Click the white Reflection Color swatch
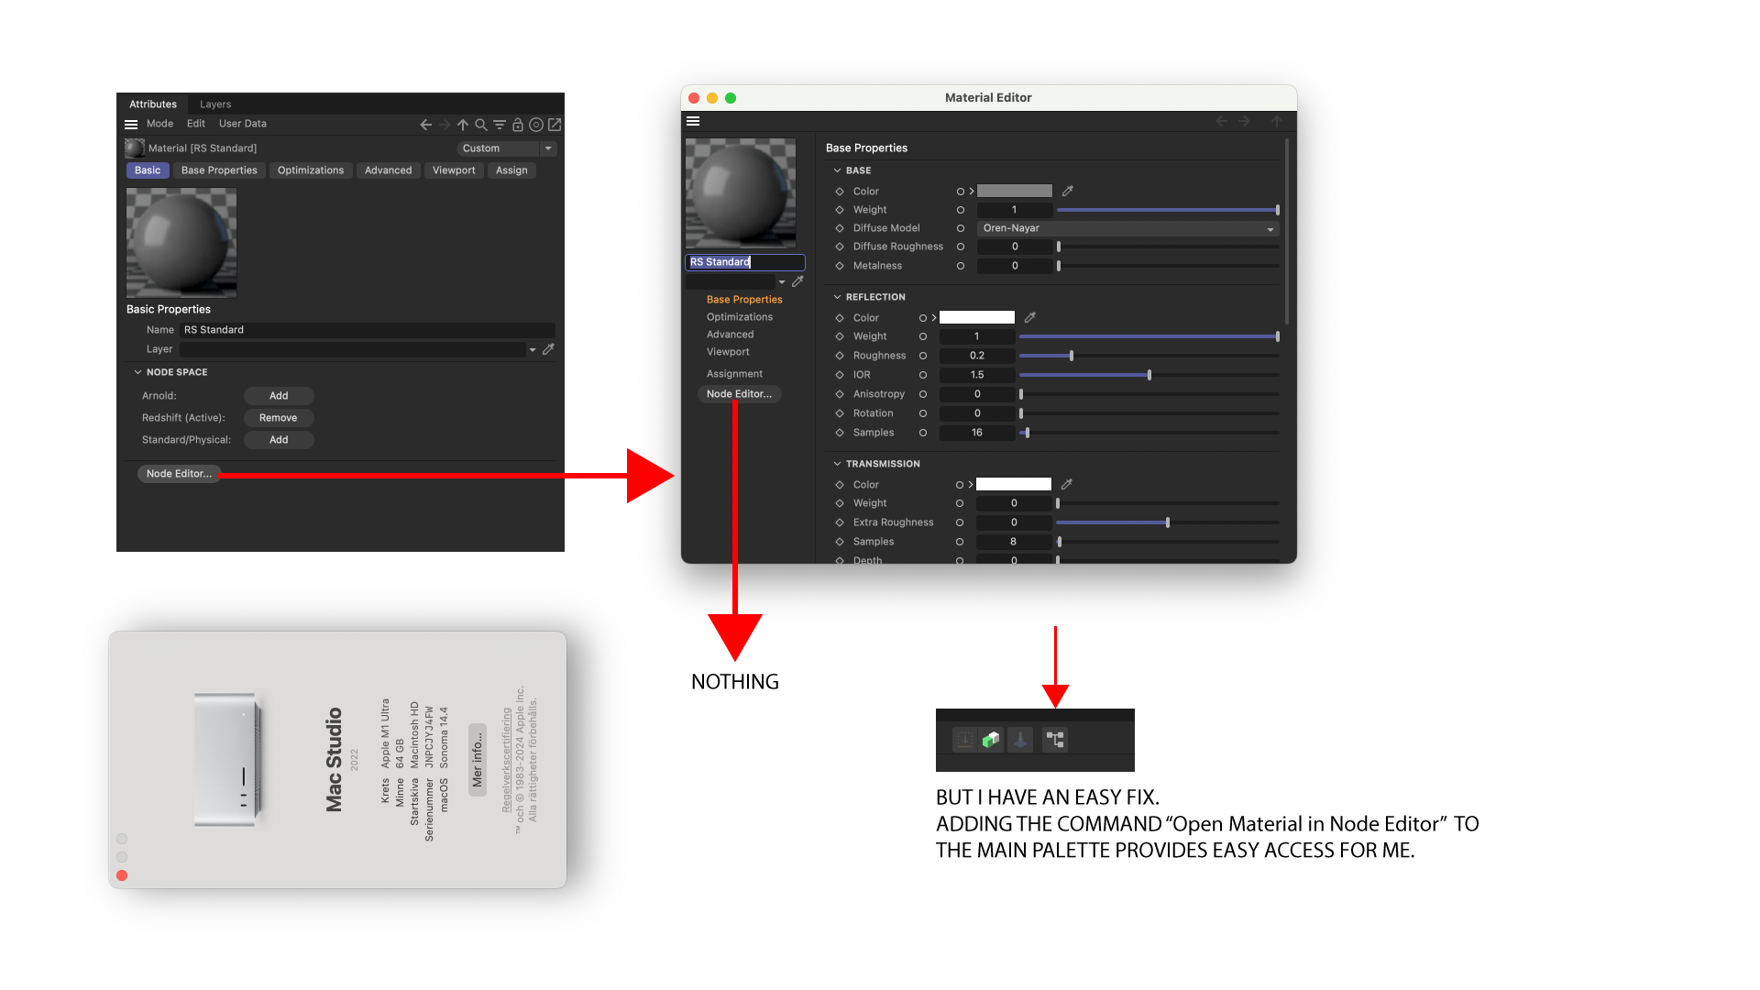Screen dimensions: 1760x990 click(x=977, y=318)
